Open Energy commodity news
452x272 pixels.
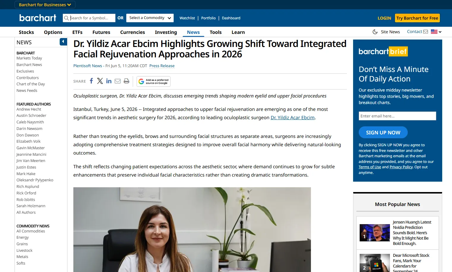coord(23,238)
